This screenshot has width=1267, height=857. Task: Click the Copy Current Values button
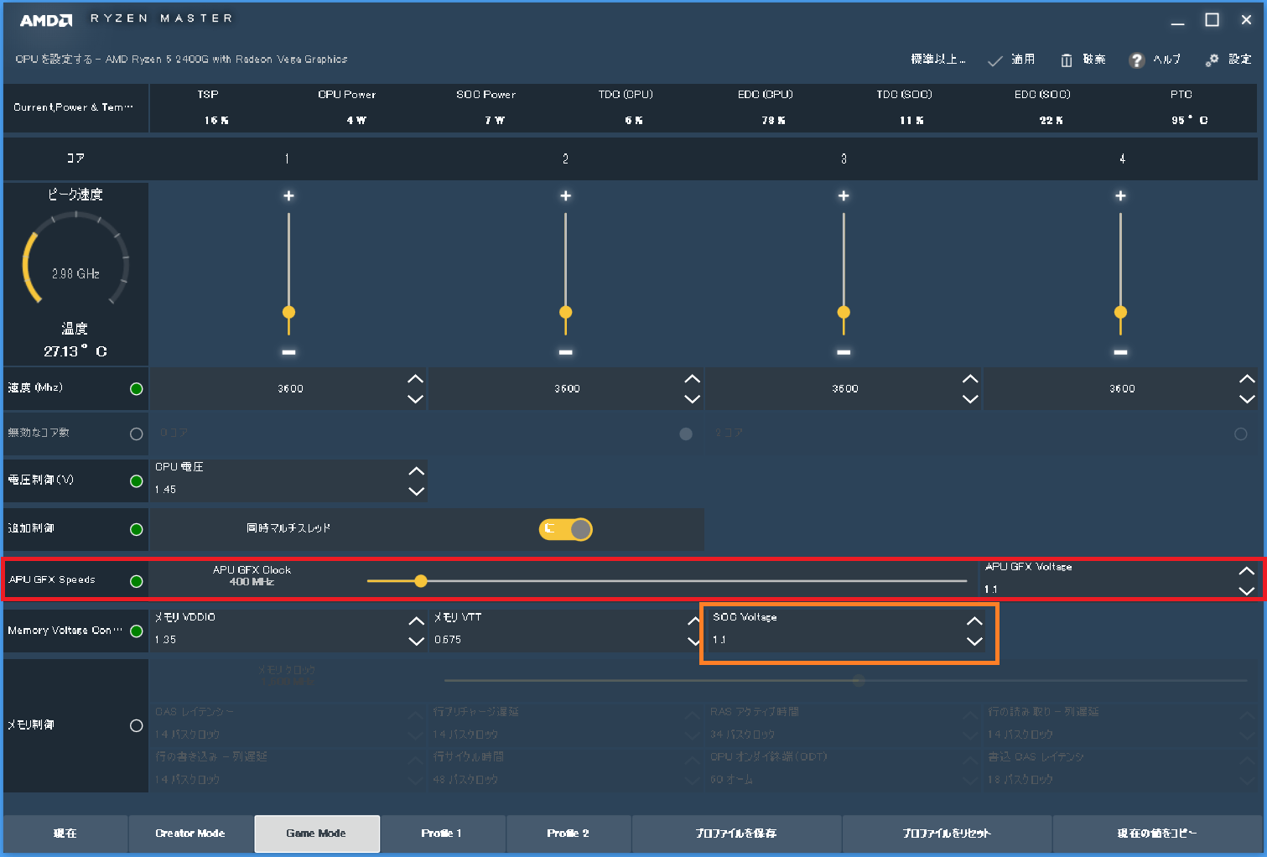point(1157,834)
